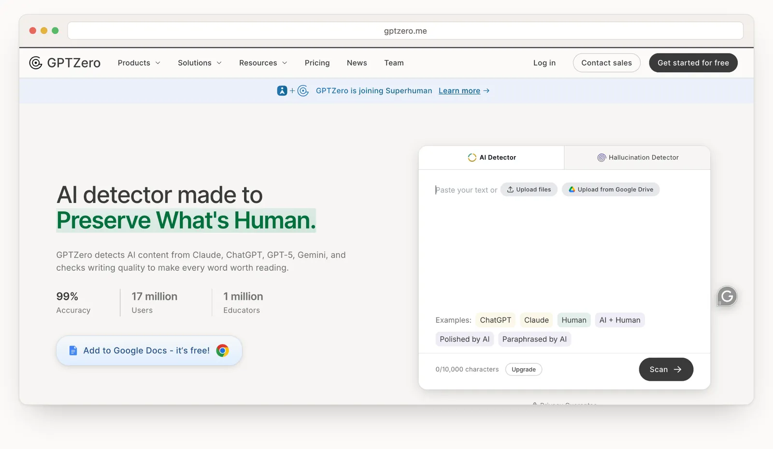Select the ChatGPT example
The height and width of the screenshot is (449, 773).
click(x=495, y=320)
